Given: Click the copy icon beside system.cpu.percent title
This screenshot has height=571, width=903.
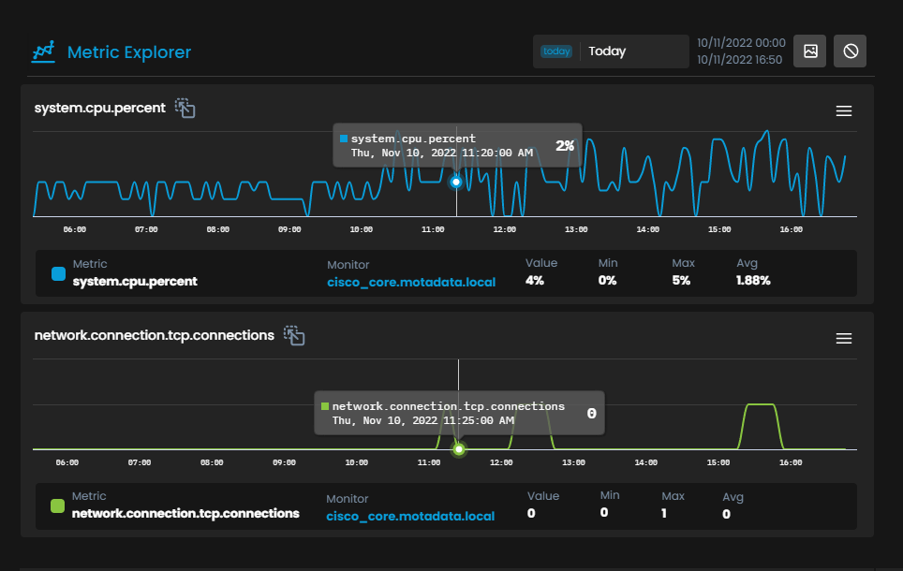Looking at the screenshot, I should tap(185, 108).
